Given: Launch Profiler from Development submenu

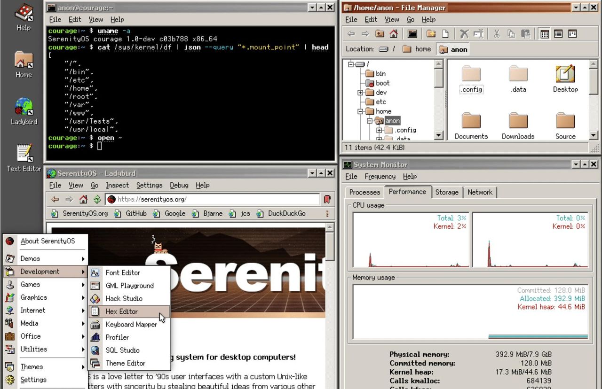Looking at the screenshot, I should pyautogui.click(x=129, y=337).
